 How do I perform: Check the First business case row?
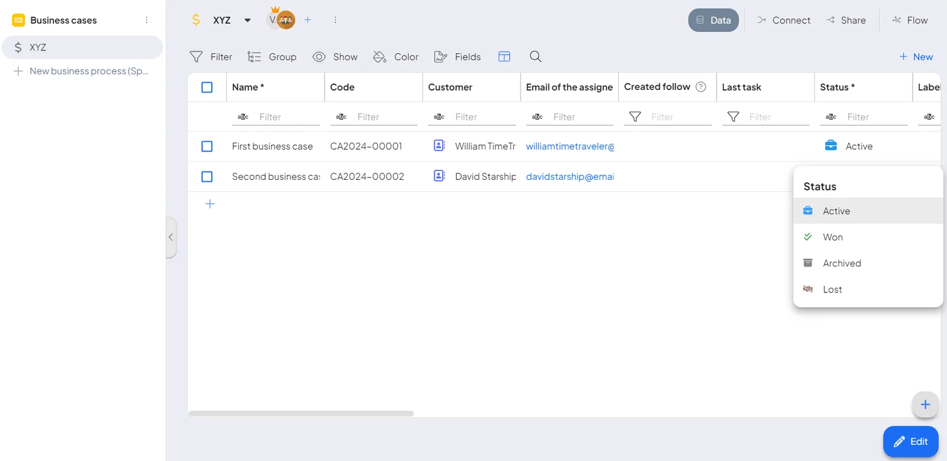click(x=207, y=146)
